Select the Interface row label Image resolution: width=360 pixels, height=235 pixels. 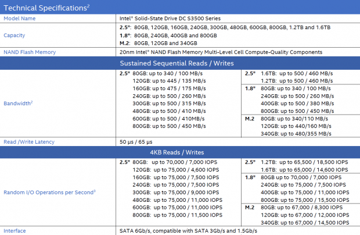[x=15, y=231]
